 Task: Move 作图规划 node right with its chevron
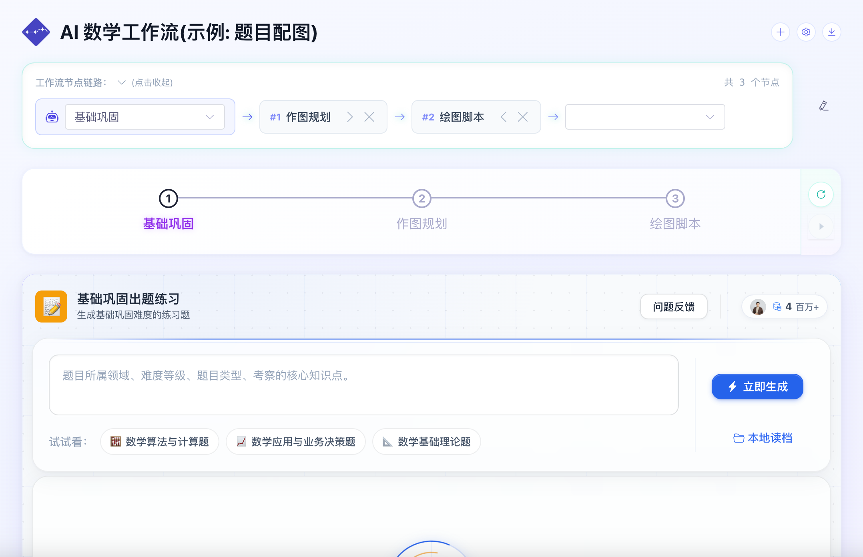point(350,117)
